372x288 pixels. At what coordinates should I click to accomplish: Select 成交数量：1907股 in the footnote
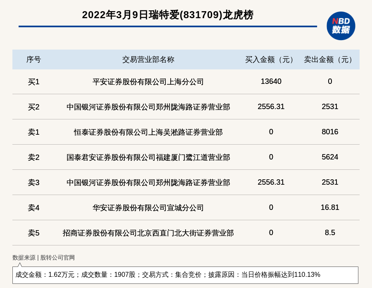click(108, 275)
